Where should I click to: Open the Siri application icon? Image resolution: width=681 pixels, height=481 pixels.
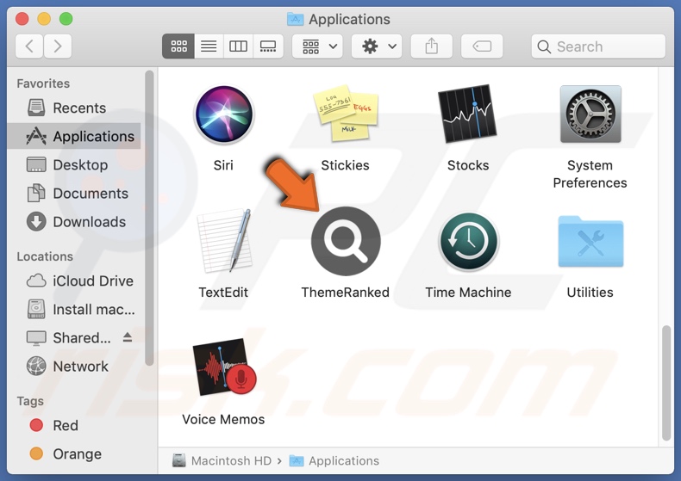223,114
